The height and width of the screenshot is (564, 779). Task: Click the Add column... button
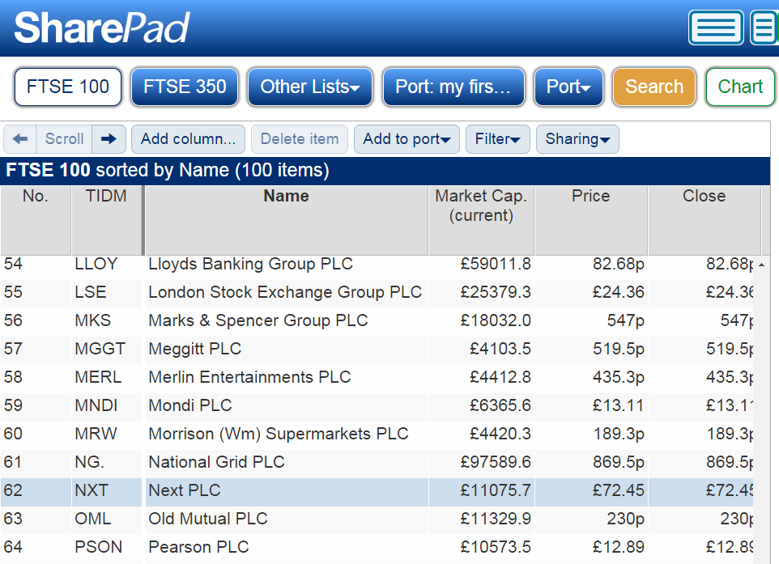pos(189,139)
